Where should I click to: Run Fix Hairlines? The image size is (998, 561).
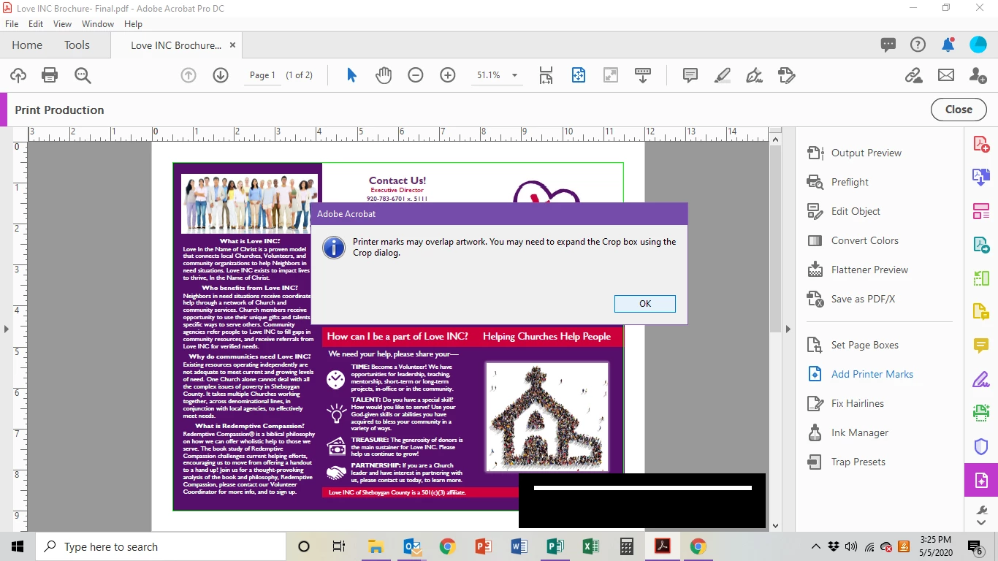tap(845, 403)
